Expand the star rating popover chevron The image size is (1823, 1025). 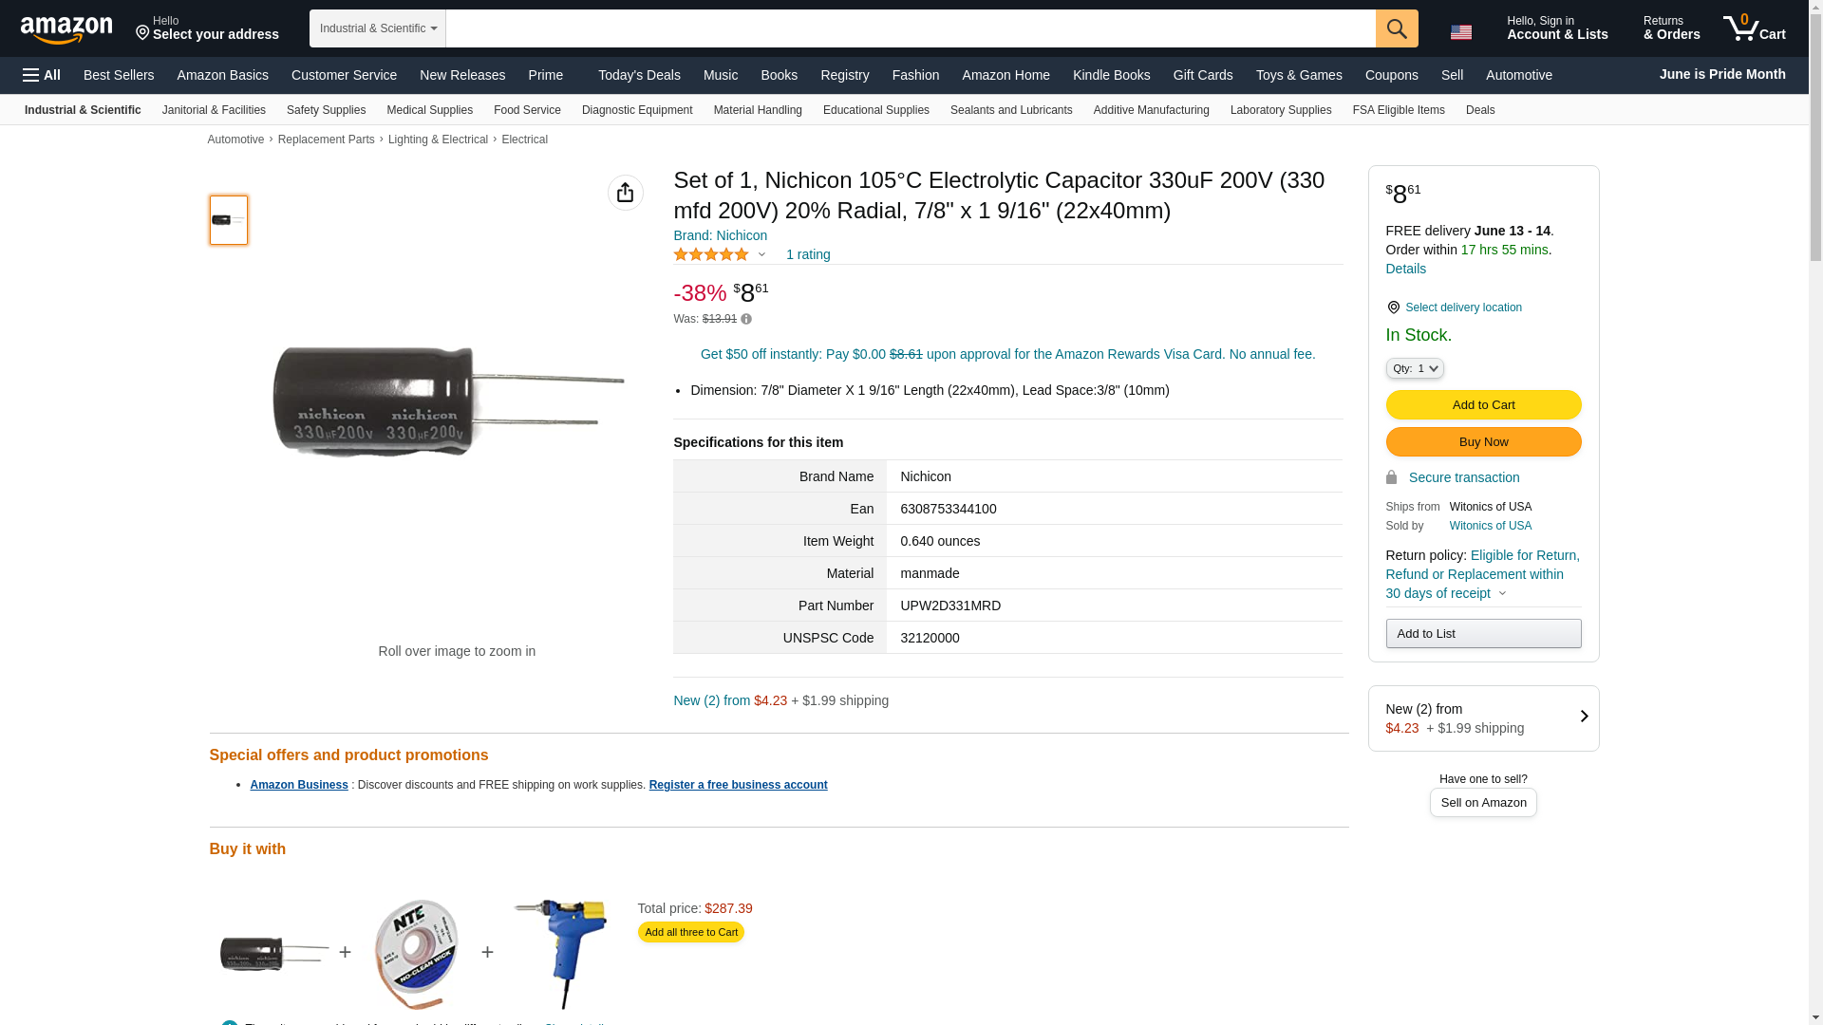(x=761, y=254)
